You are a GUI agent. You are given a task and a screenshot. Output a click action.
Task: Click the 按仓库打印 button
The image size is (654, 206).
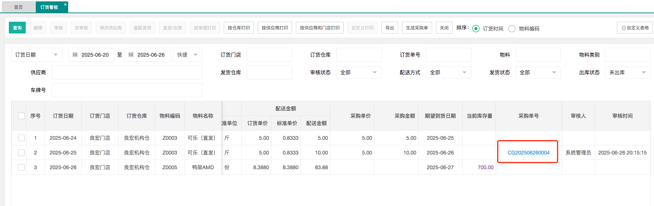pos(238,28)
